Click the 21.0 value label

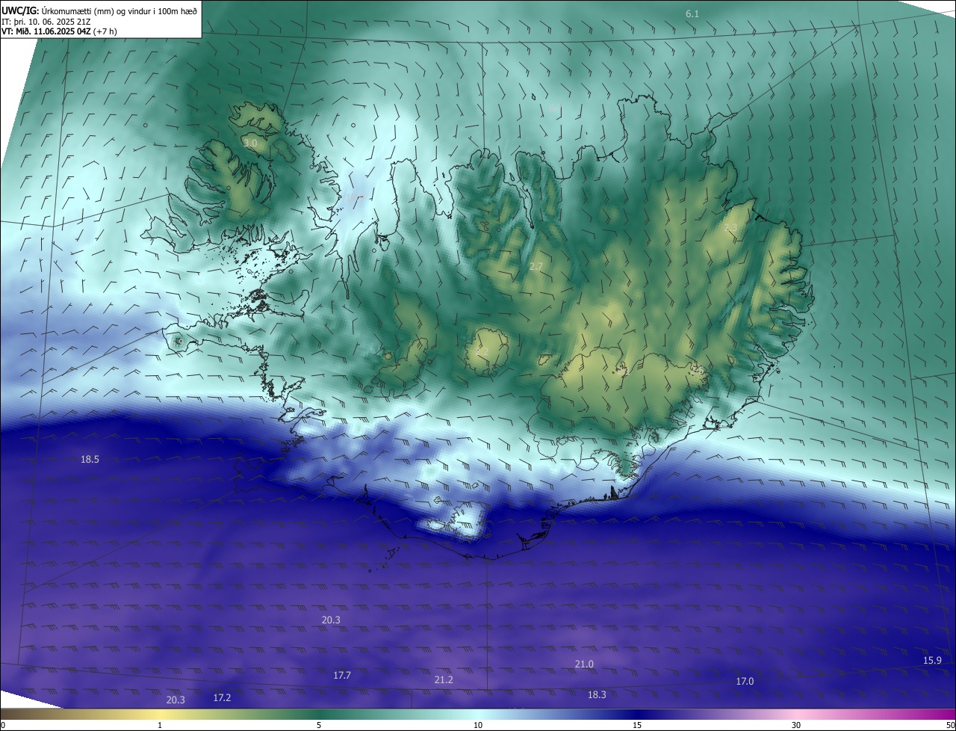584,664
